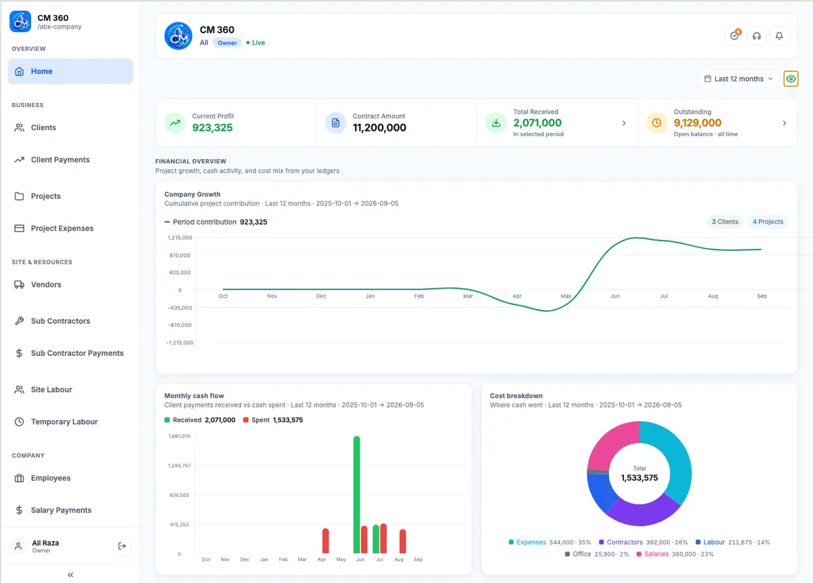This screenshot has height=583, width=813.
Task: Open Projects menu item
Action: pyautogui.click(x=70, y=196)
